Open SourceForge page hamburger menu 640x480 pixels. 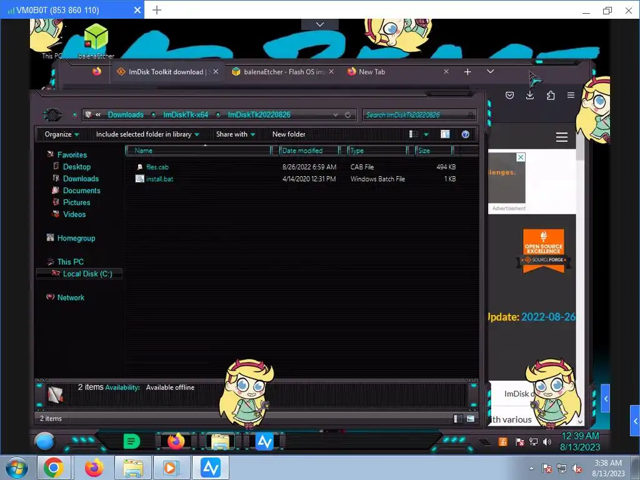point(562,137)
